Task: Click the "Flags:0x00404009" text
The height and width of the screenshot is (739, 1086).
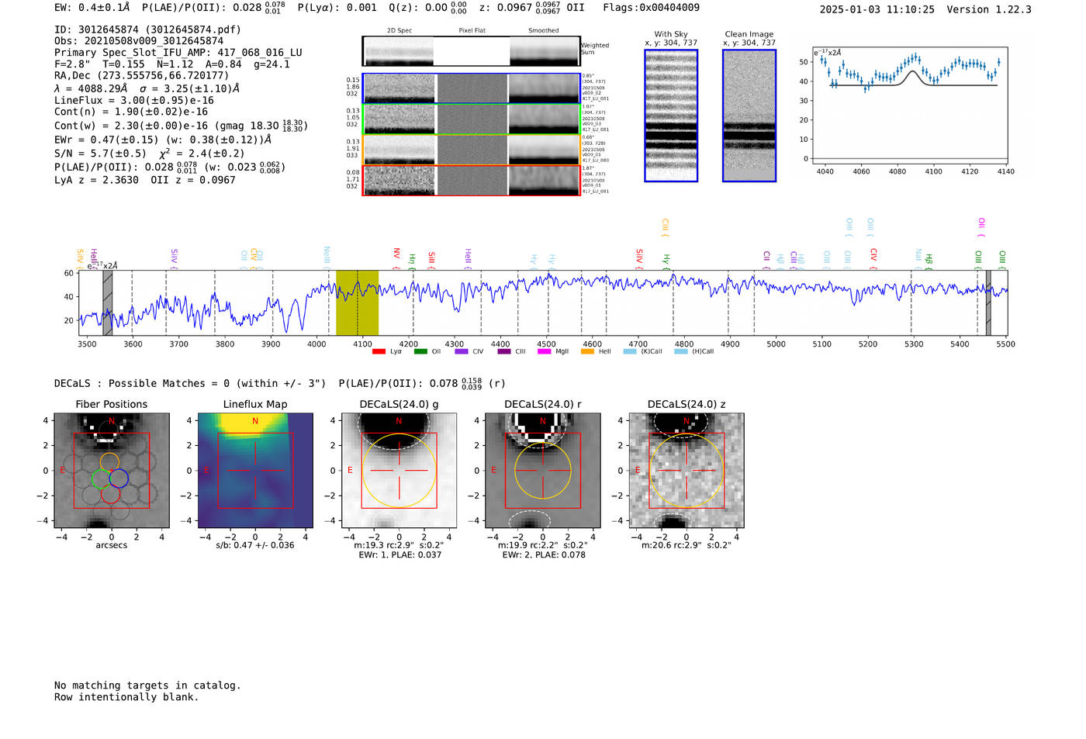Action: pos(651,8)
